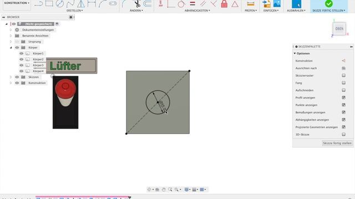Click the Insert Derive icon in Einfügen

pyautogui.click(x=266, y=4)
